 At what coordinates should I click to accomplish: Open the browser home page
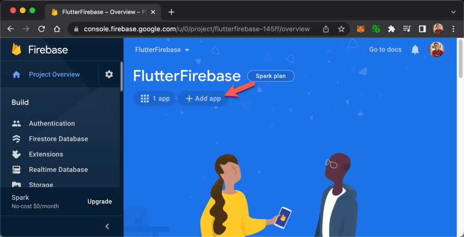57,29
